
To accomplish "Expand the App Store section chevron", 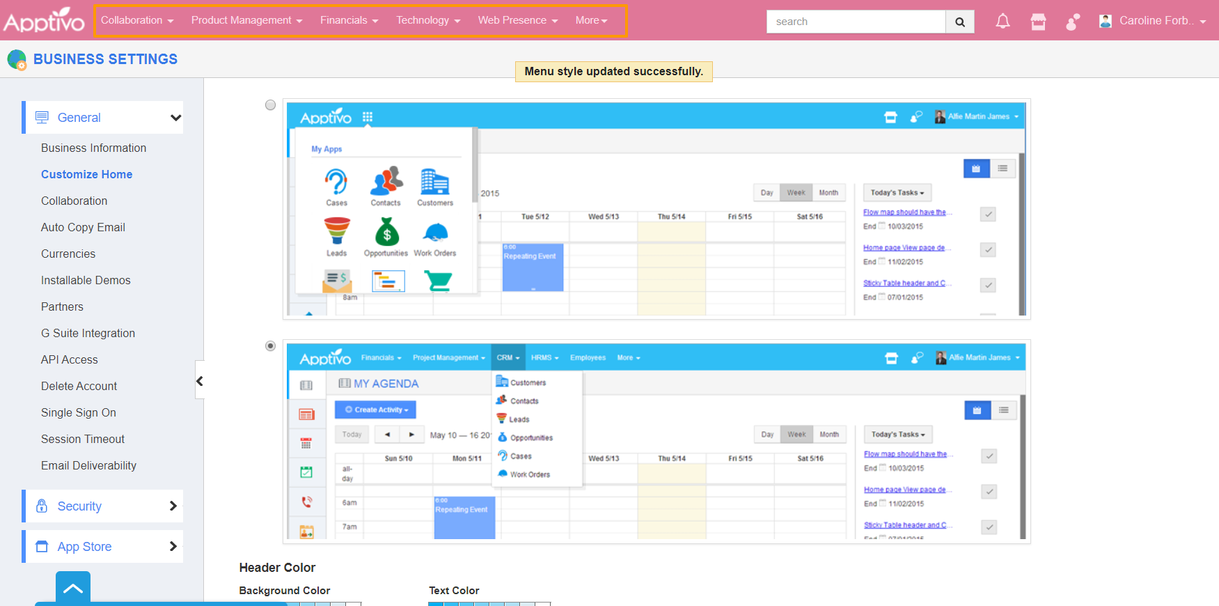I will (173, 546).
